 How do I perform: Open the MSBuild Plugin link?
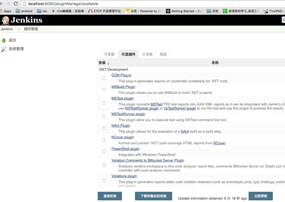123,87
